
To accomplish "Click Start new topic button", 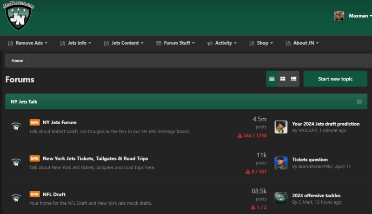I will coord(335,79).
